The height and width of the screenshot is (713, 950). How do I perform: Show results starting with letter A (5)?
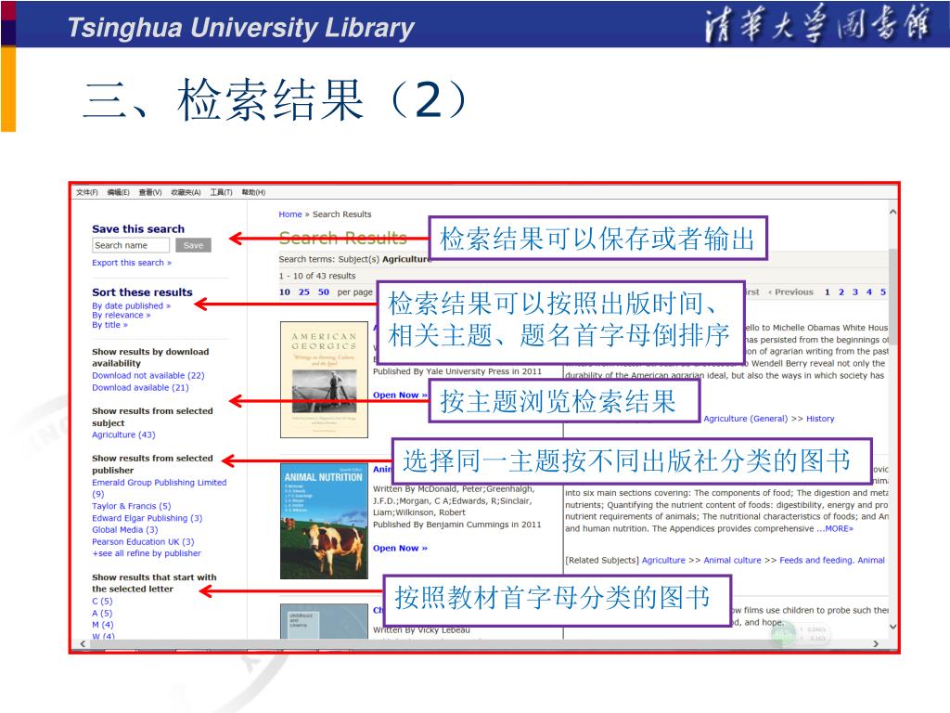point(102,613)
